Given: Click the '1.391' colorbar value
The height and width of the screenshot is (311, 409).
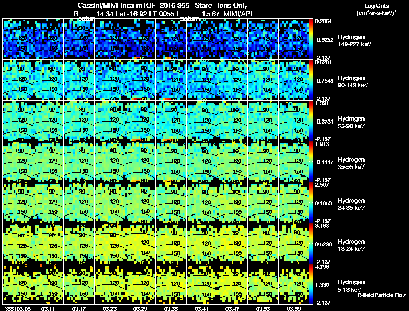Looking at the screenshot, I should tap(322, 103).
